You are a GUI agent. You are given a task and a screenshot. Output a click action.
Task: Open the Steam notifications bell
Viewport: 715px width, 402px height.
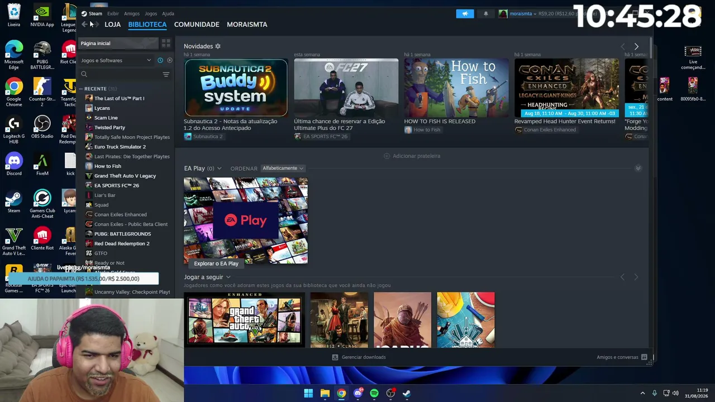pos(485,14)
